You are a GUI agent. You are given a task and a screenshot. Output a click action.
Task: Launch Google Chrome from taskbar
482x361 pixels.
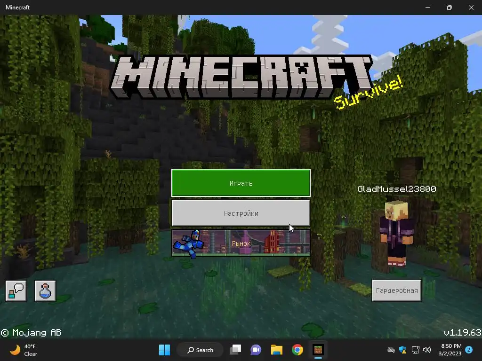297,350
